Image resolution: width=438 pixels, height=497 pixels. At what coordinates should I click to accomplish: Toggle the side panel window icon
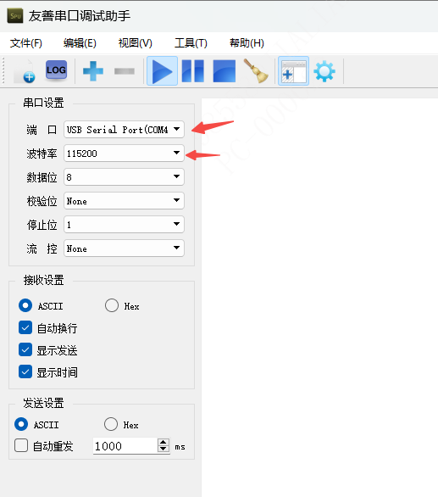[x=294, y=71]
